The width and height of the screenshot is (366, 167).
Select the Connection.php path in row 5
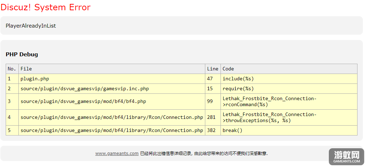pos(112,131)
